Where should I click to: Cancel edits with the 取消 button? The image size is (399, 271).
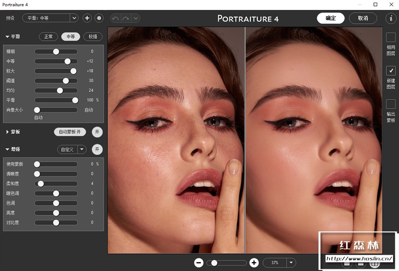[x=363, y=18]
